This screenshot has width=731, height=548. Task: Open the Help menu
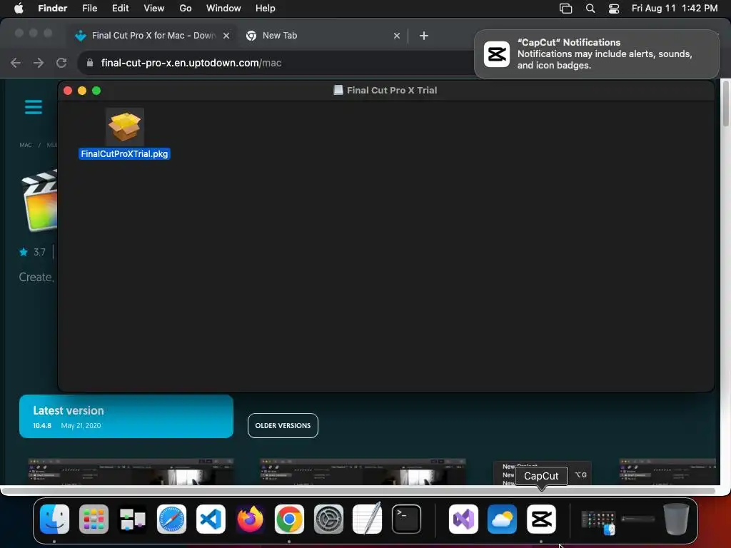(x=266, y=9)
